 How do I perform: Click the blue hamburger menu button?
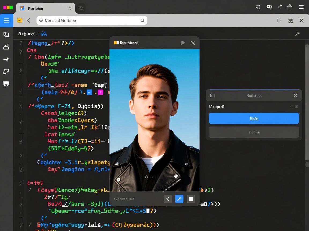(6, 21)
